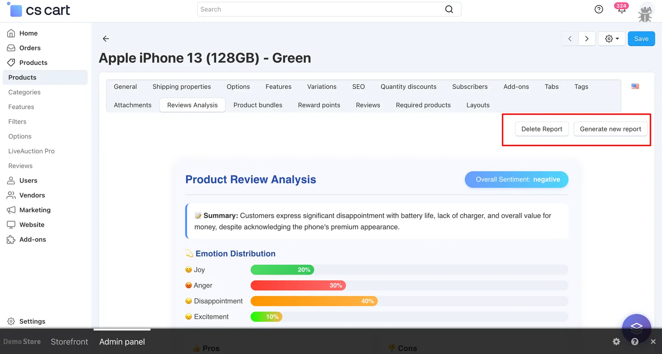Open the floating layers widget button
Image resolution: width=662 pixels, height=354 pixels.
[636, 328]
